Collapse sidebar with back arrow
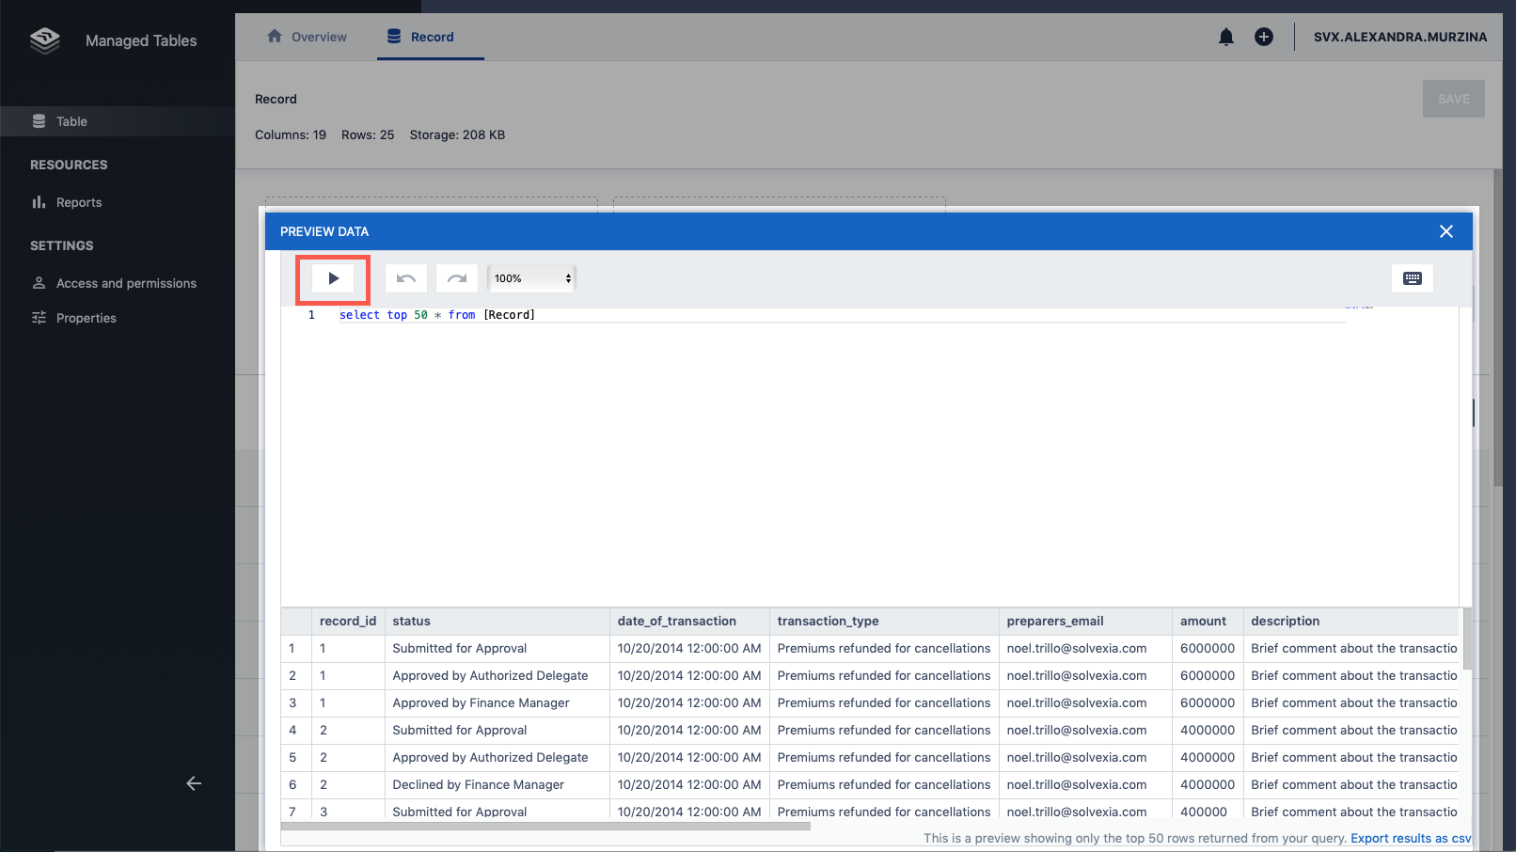Viewport: 1516px width, 852px height. pos(194,783)
